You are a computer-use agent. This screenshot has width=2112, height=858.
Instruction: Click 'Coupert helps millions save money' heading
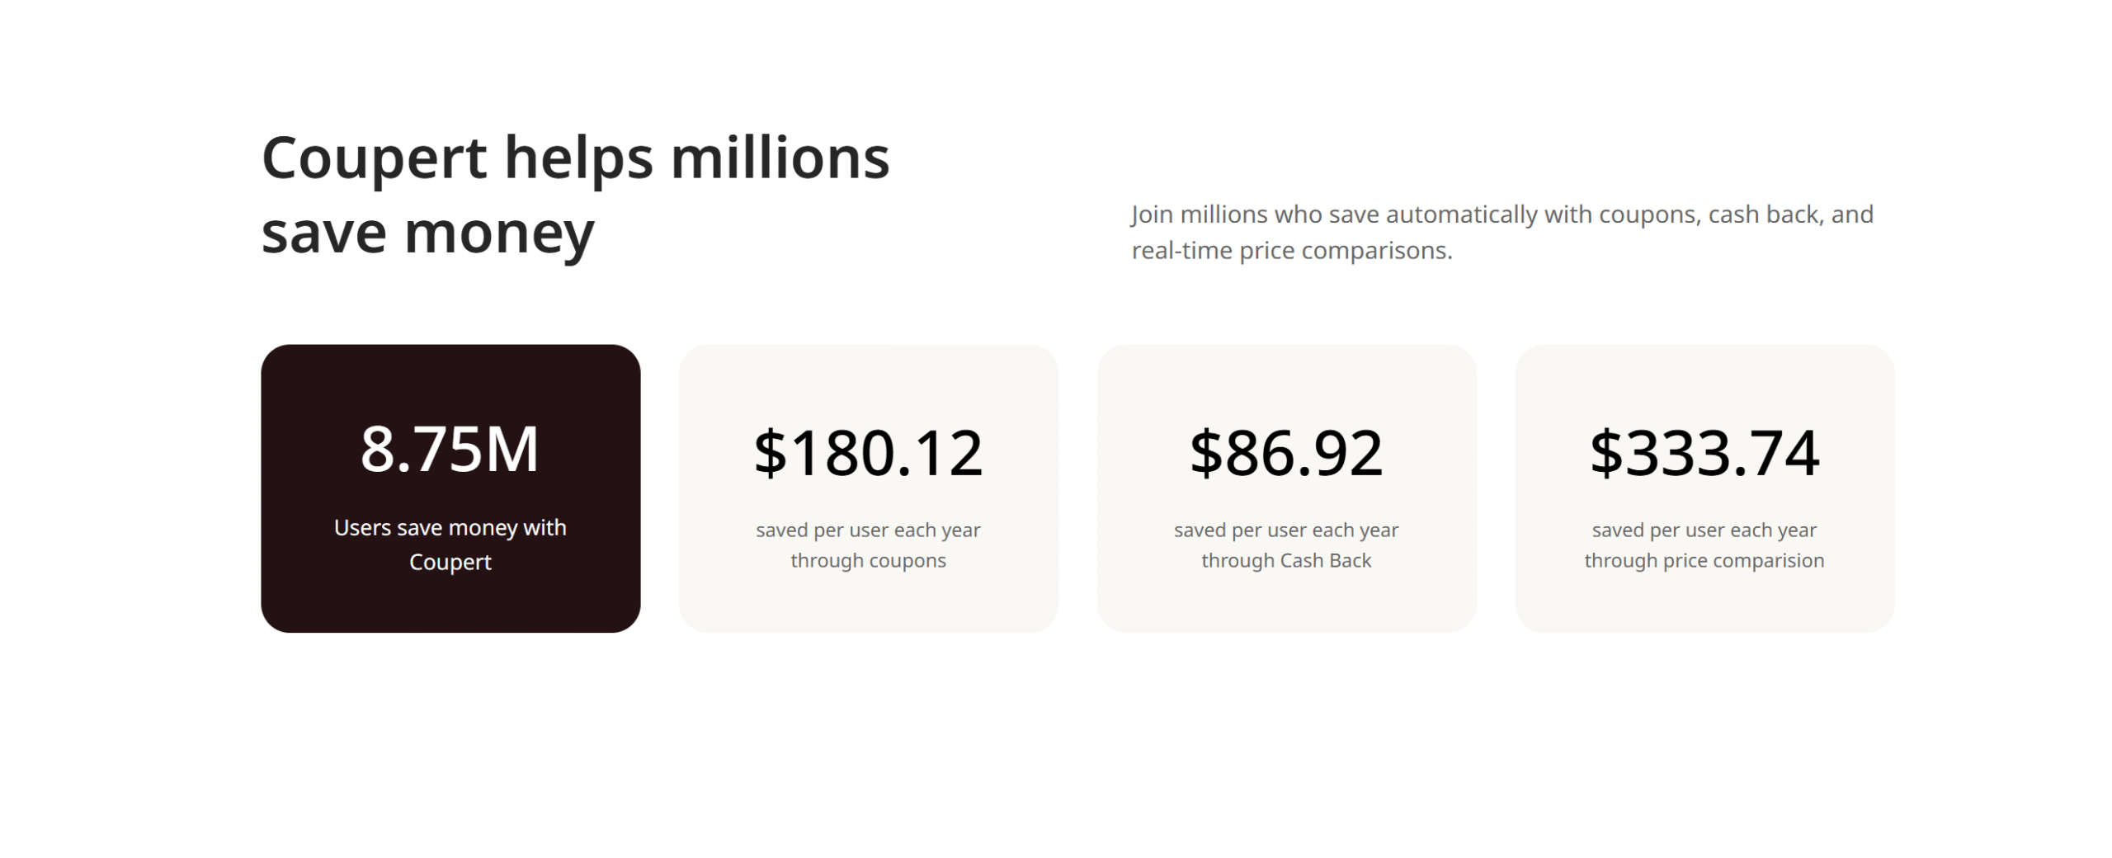(576, 196)
